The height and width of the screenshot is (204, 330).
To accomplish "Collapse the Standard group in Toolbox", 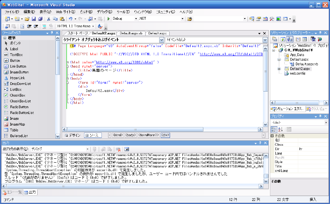I will coord(5,38).
